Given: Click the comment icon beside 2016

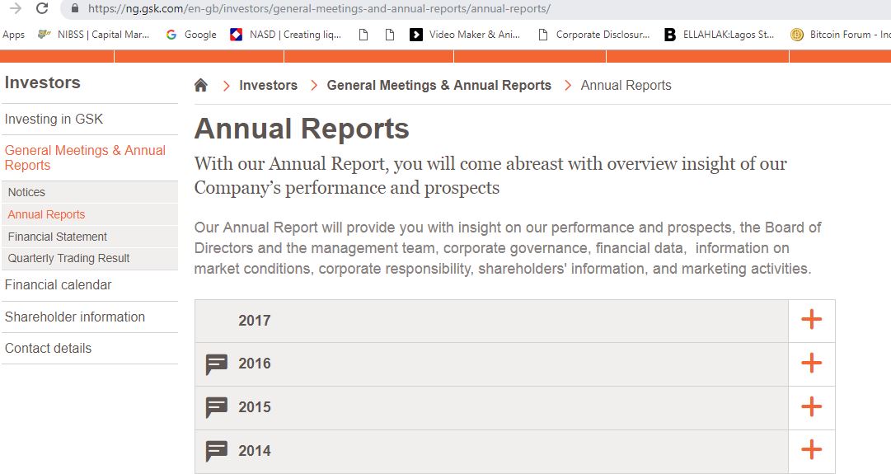Looking at the screenshot, I should 217,364.
